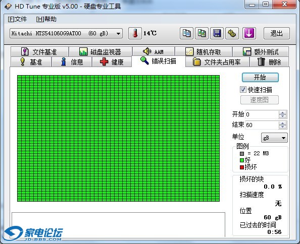
Task: Switch to the 磁盘监视器 tab
Action: (101, 51)
